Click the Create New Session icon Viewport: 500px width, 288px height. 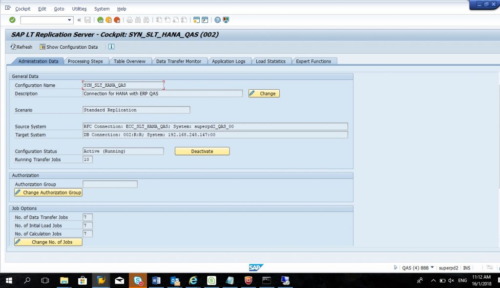(196, 20)
